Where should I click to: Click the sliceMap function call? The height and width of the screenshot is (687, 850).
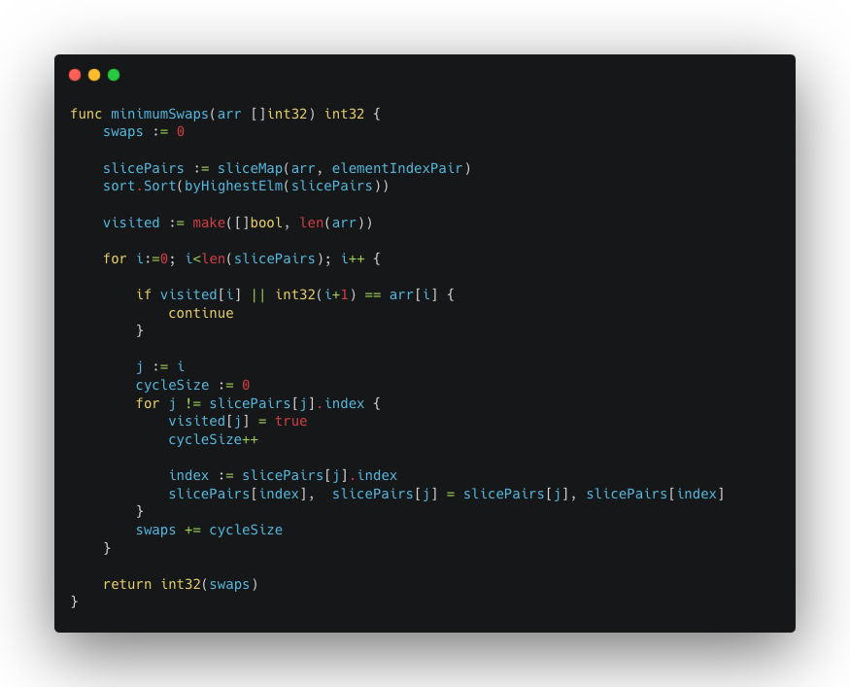click(250, 169)
